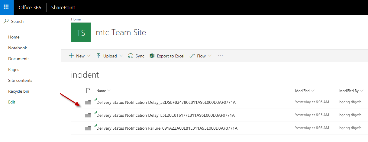Open the Recycle bin from sidebar

click(x=19, y=91)
